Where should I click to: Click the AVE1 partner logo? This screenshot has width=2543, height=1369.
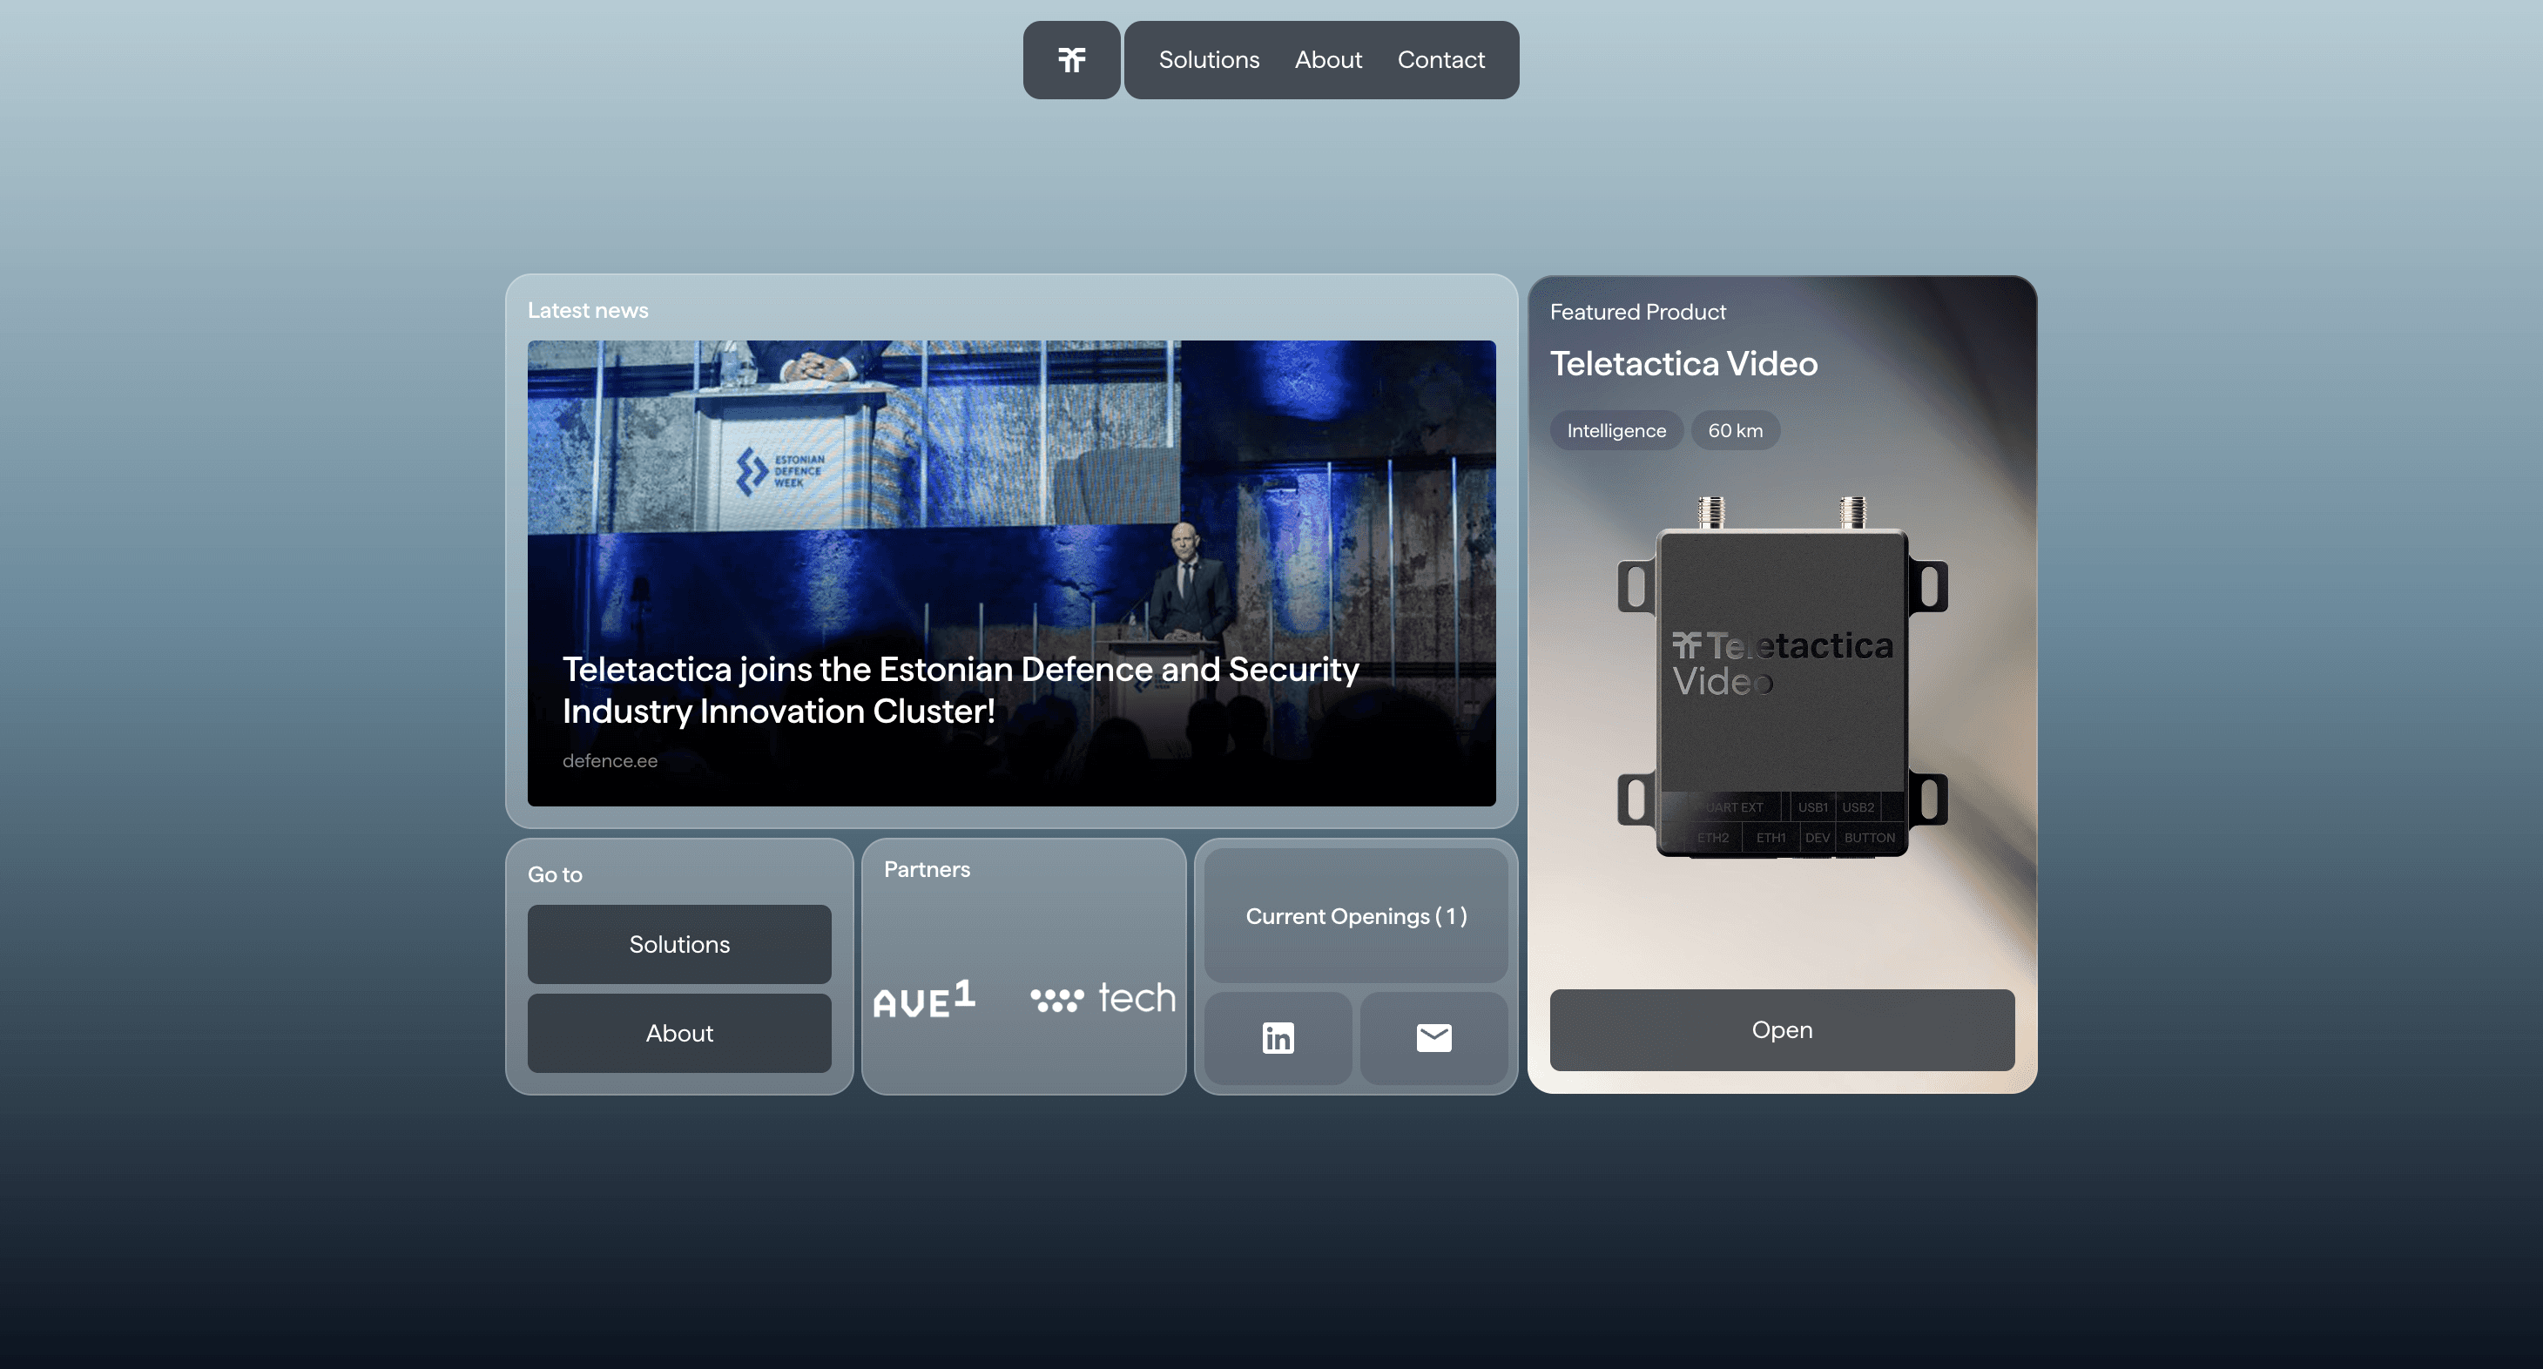click(x=924, y=999)
